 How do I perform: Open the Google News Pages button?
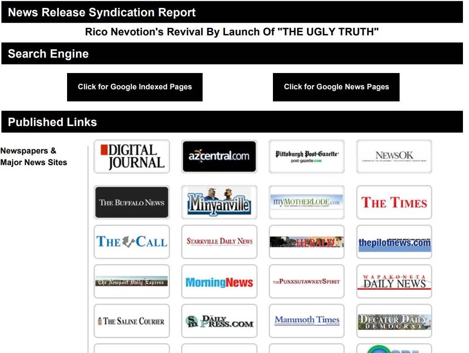point(336,87)
